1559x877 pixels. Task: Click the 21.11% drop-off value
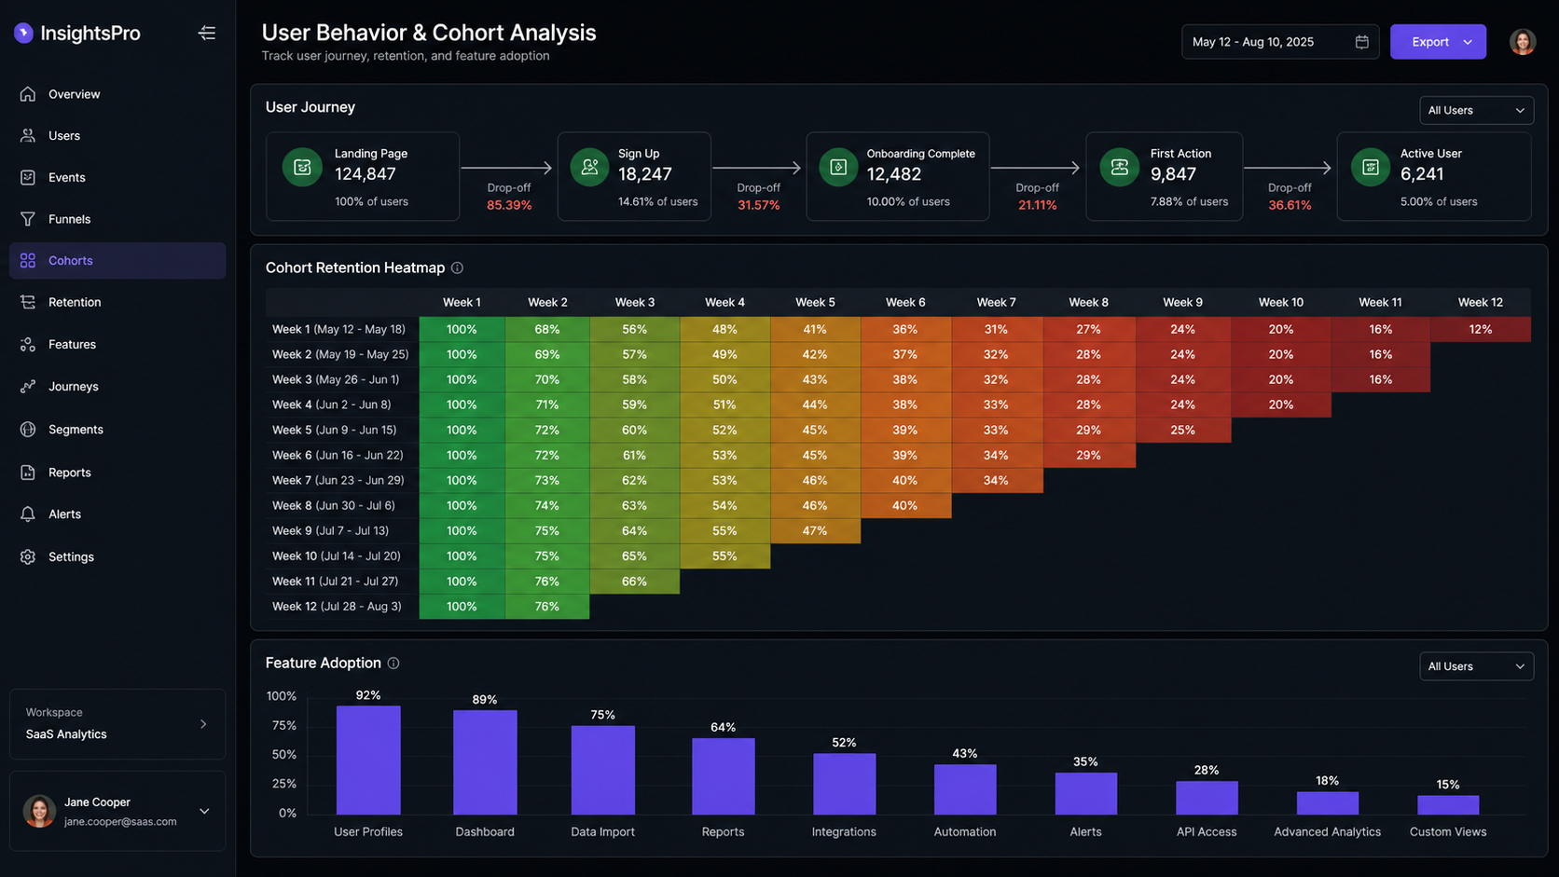tap(1037, 205)
